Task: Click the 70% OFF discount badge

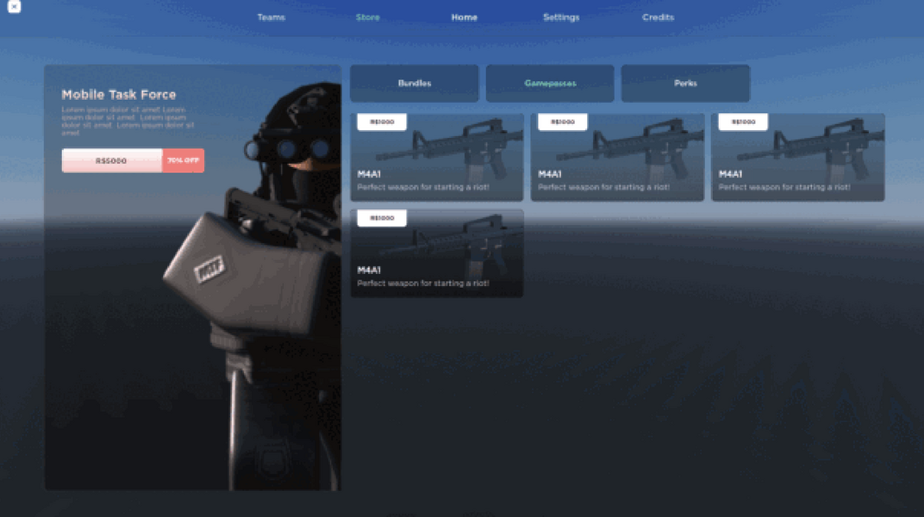Action: click(x=183, y=160)
